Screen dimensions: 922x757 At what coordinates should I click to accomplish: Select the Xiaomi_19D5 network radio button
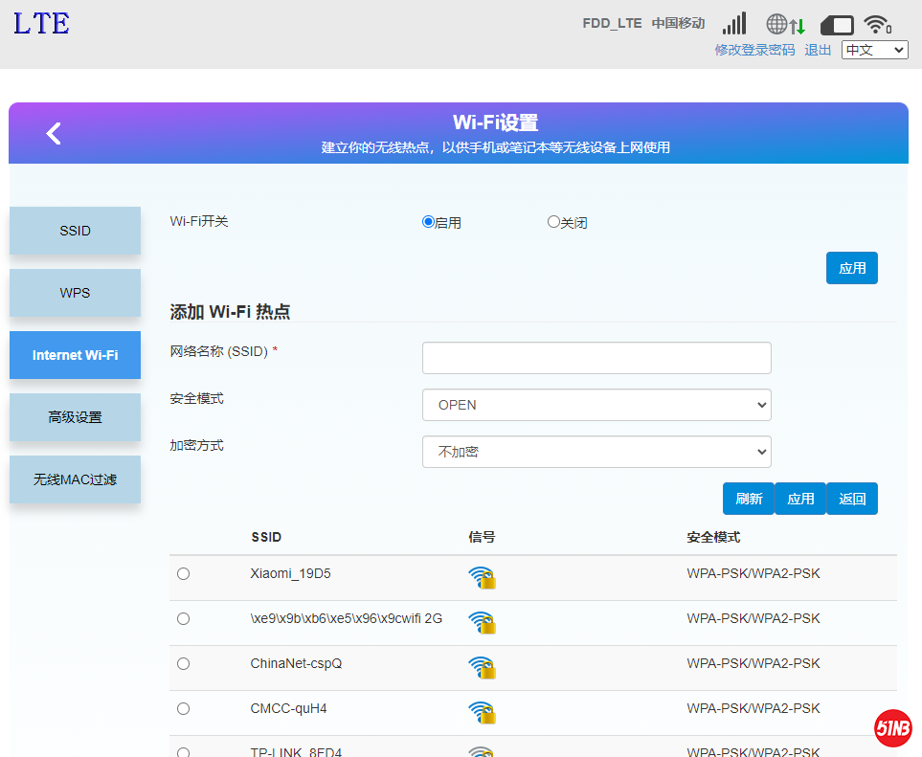(x=183, y=574)
